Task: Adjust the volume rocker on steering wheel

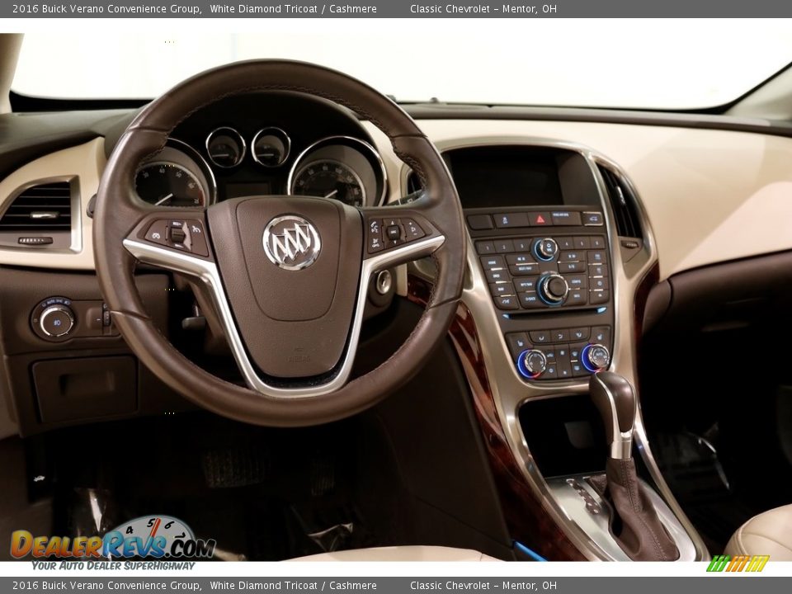Action: click(177, 234)
